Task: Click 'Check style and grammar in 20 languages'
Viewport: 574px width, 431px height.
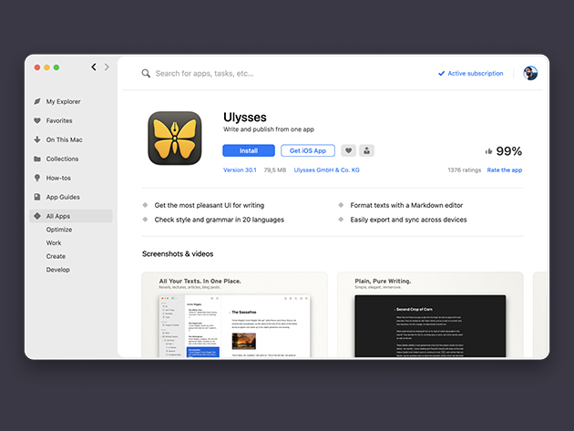Action: pos(219,220)
